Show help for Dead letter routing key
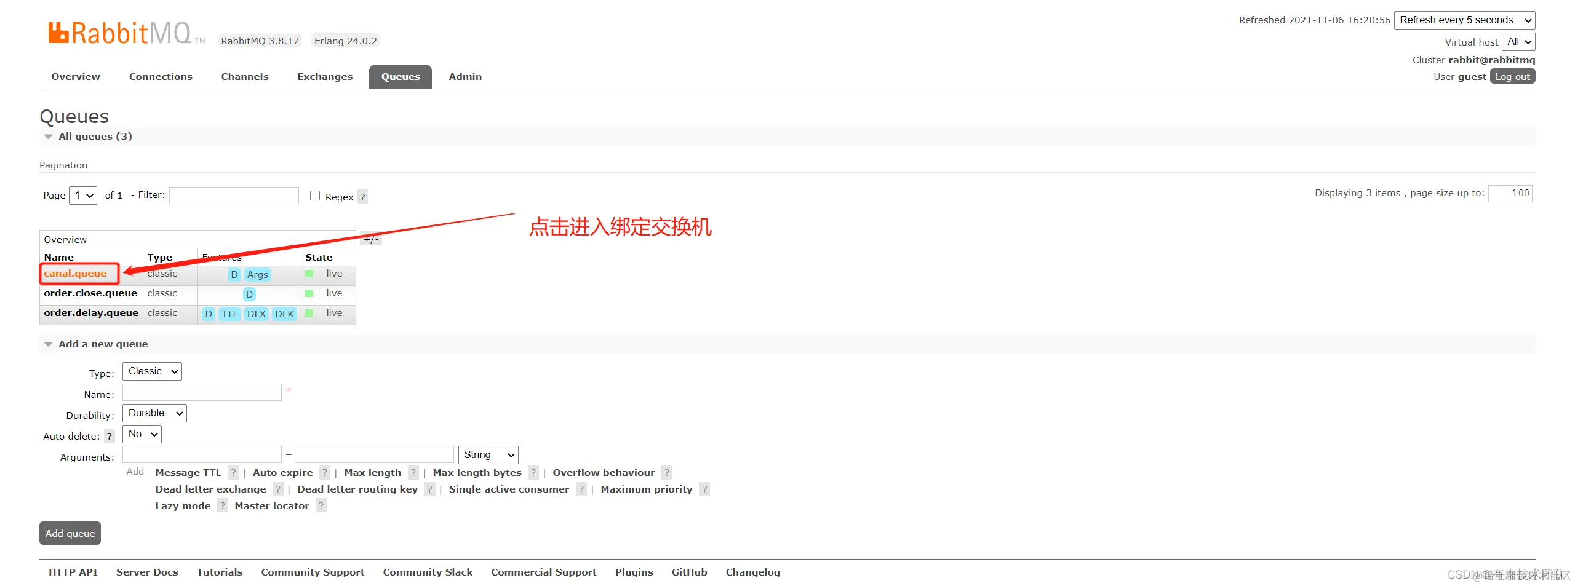The width and height of the screenshot is (1575, 586). pyautogui.click(x=430, y=489)
